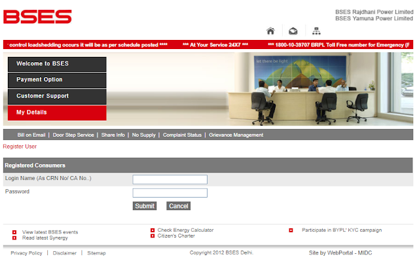
Task: Click BSES Rajdhani Power Limited text
Action: click(x=374, y=12)
